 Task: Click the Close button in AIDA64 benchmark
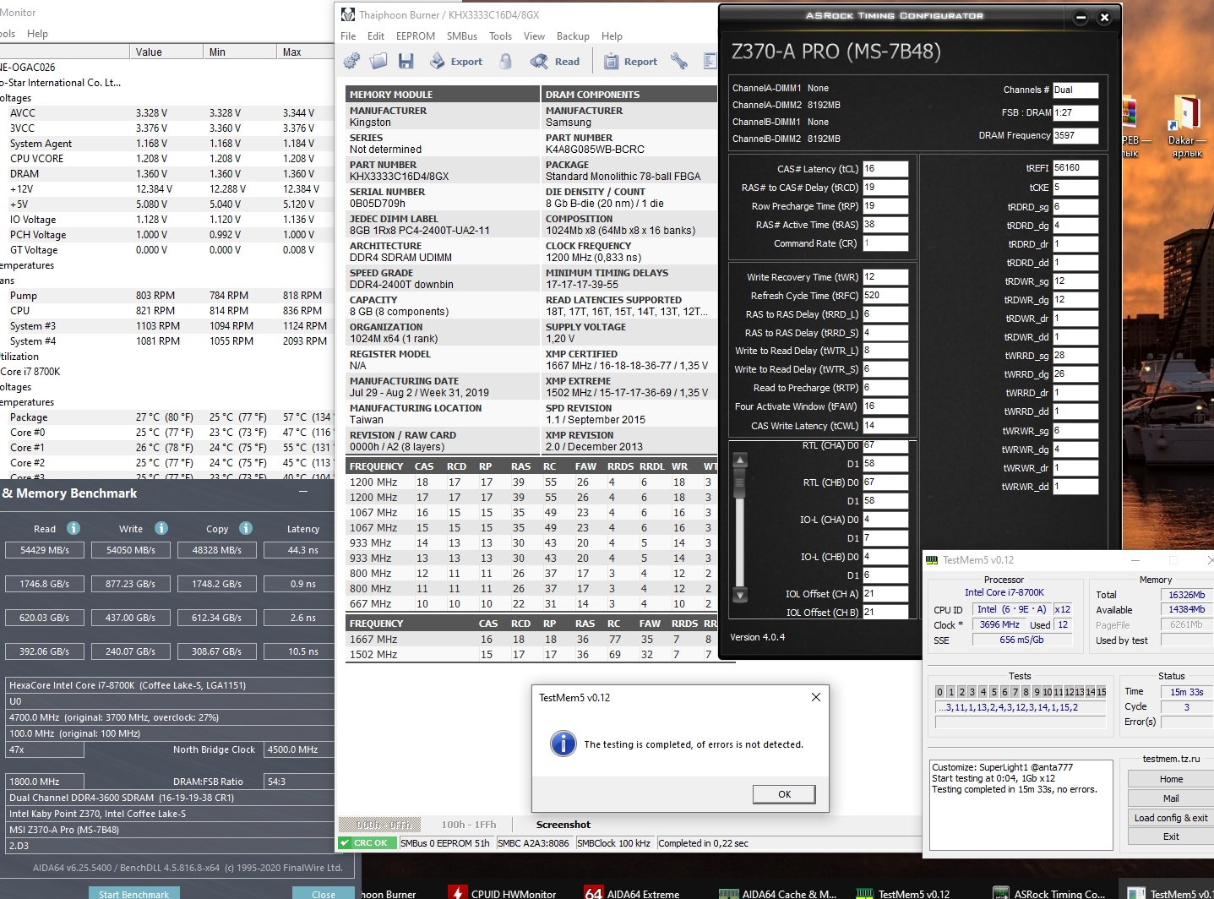pos(324,893)
